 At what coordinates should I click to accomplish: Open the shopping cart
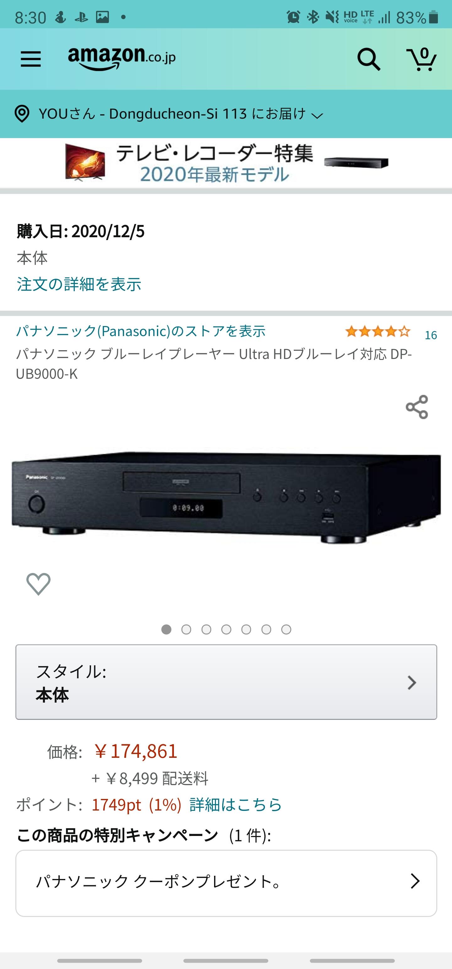[x=421, y=59]
